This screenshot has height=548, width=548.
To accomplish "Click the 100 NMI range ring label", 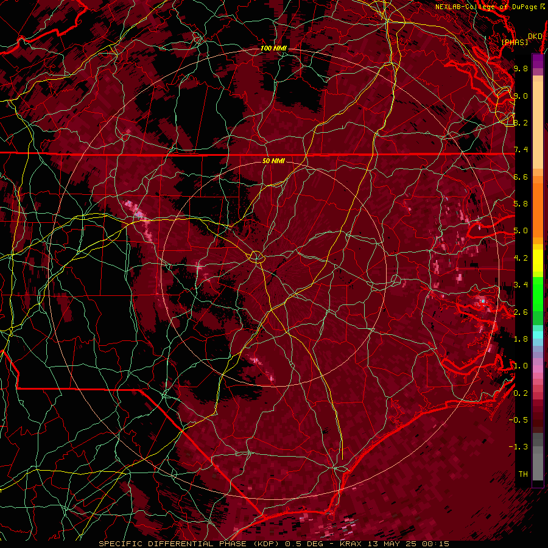I will coord(273,48).
